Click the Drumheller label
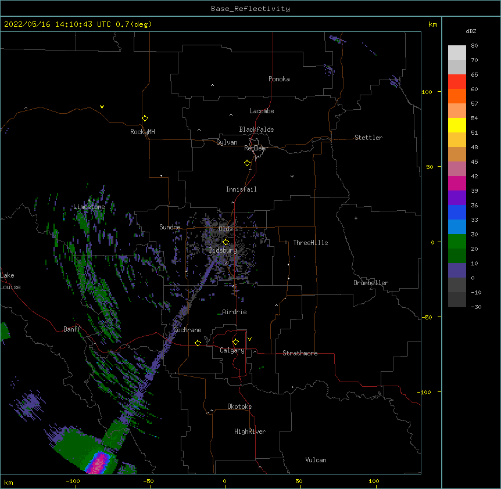 [x=371, y=283]
